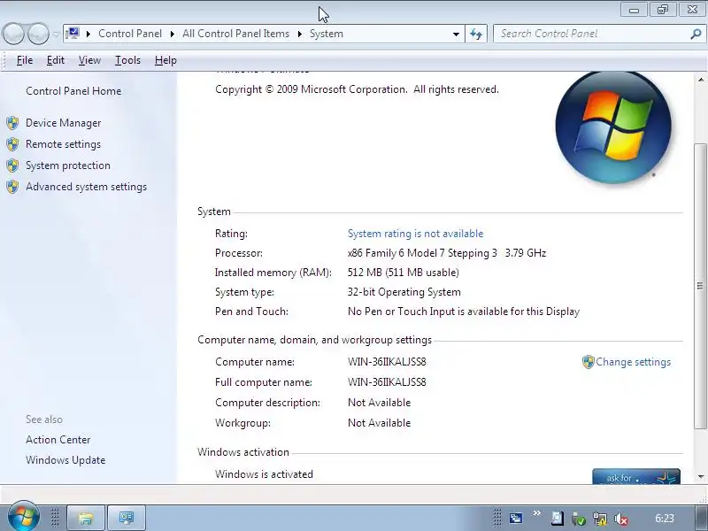Screen dimensions: 708x531
Task: Click the Safely Remove Hardware tray icon
Action: (x=579, y=519)
